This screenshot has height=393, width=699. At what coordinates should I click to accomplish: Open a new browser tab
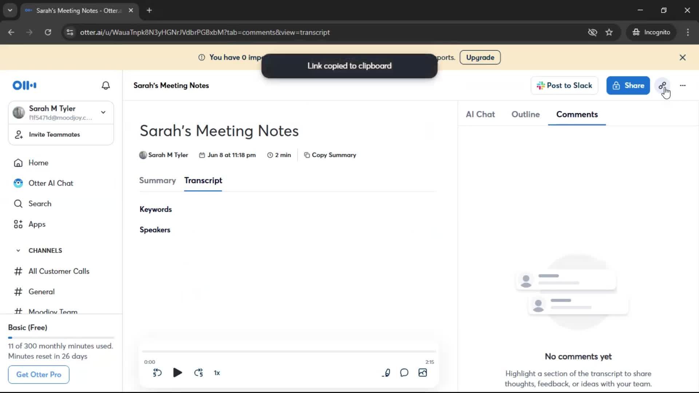[149, 10]
